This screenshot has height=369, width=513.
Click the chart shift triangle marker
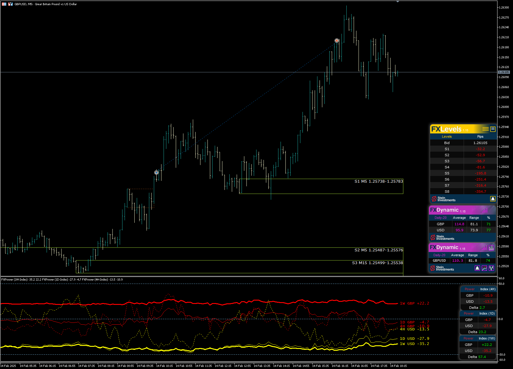(x=398, y=2)
